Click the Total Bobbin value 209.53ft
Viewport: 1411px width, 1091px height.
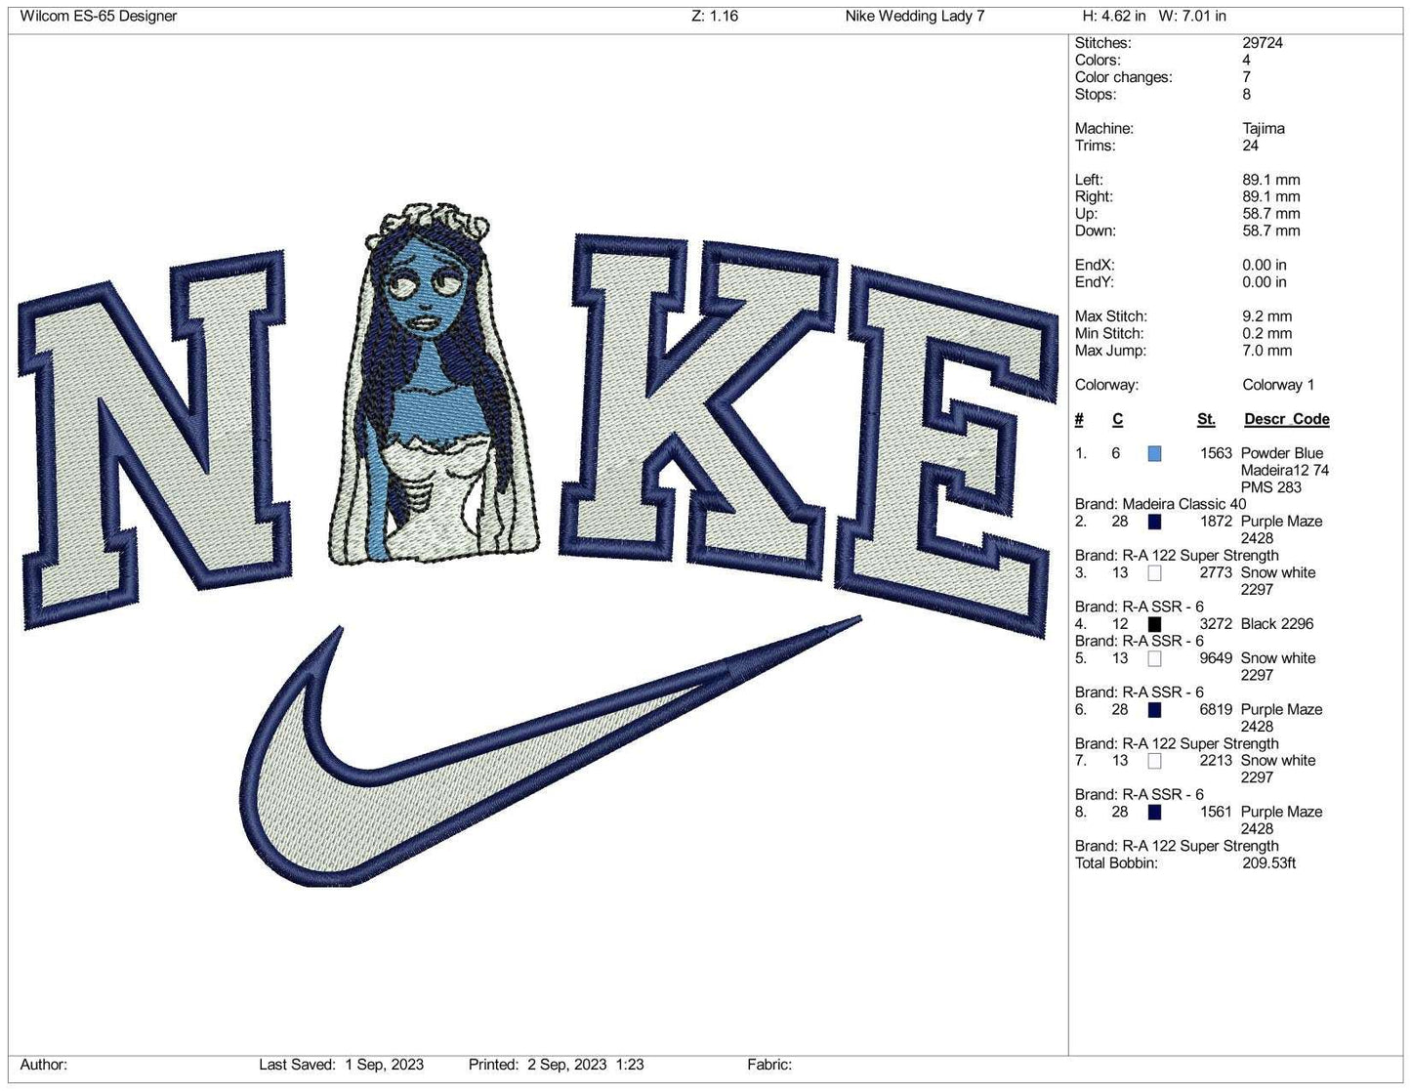[x=1268, y=863]
